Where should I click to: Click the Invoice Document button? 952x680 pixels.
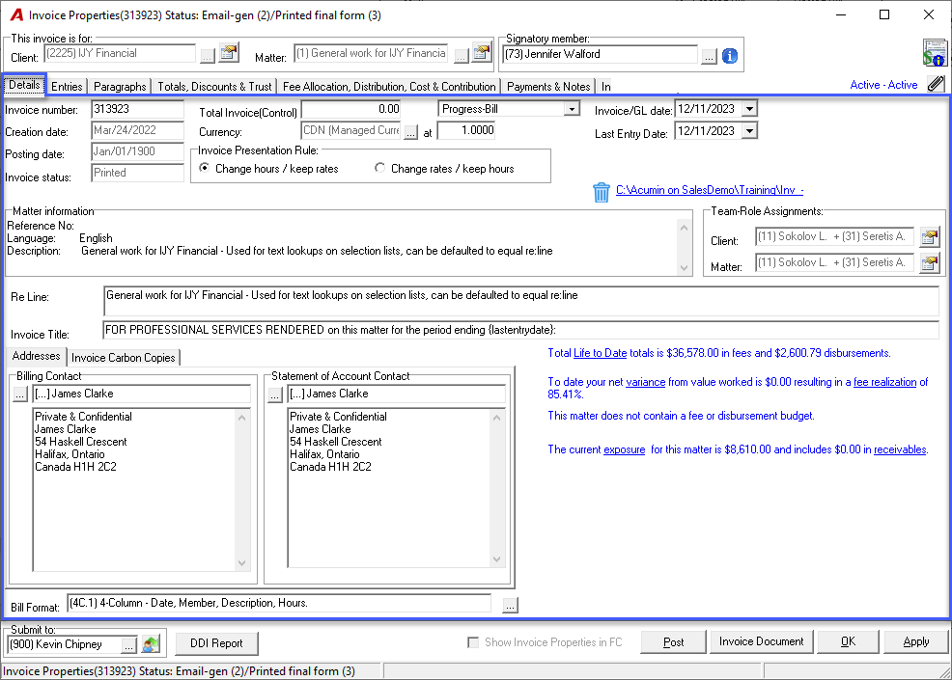pyautogui.click(x=762, y=641)
